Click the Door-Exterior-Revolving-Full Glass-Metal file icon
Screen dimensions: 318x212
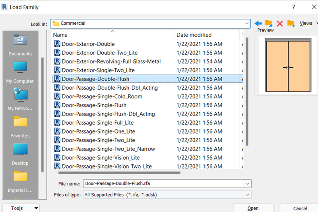57,61
